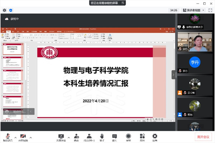Click the Share Screen icon
This screenshot has height=143, width=215.
tap(61, 137)
